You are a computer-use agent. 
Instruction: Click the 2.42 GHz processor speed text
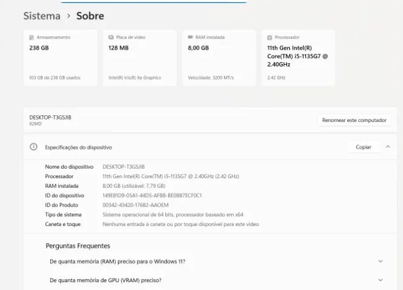point(276,78)
